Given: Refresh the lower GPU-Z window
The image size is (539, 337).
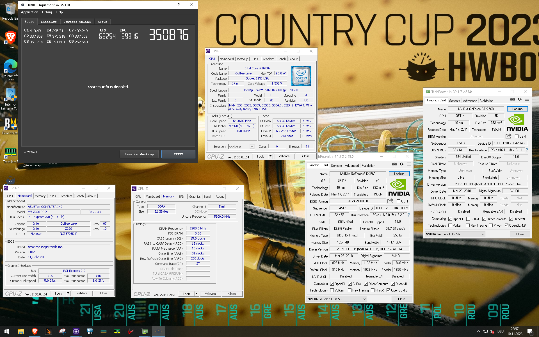Looking at the screenshot, I should (x=401, y=164).
